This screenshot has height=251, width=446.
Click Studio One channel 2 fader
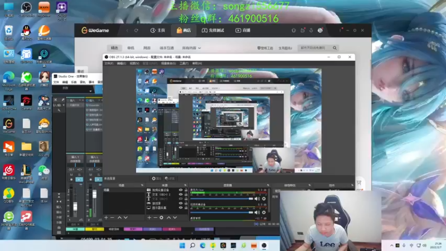(94, 194)
